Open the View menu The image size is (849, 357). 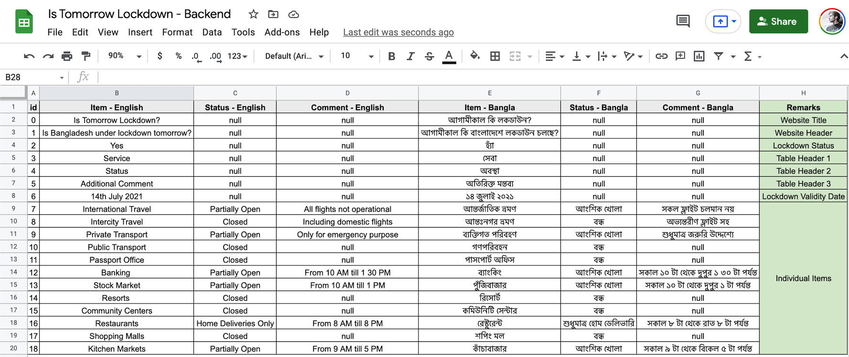108,32
